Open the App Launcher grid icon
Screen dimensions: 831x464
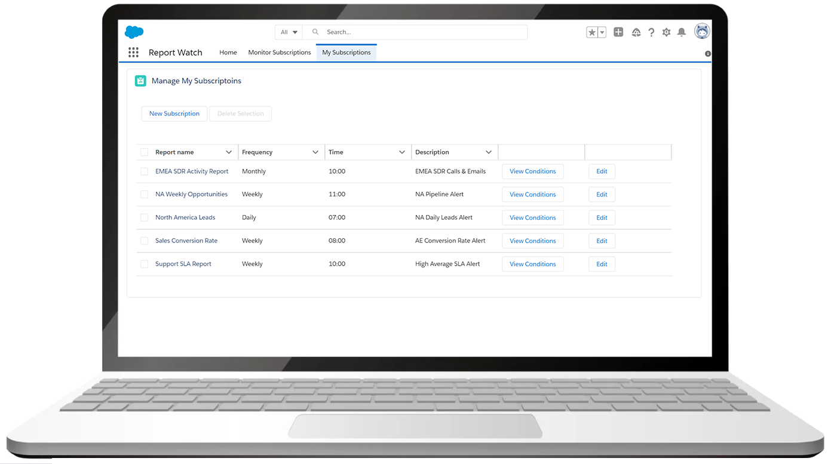click(133, 53)
